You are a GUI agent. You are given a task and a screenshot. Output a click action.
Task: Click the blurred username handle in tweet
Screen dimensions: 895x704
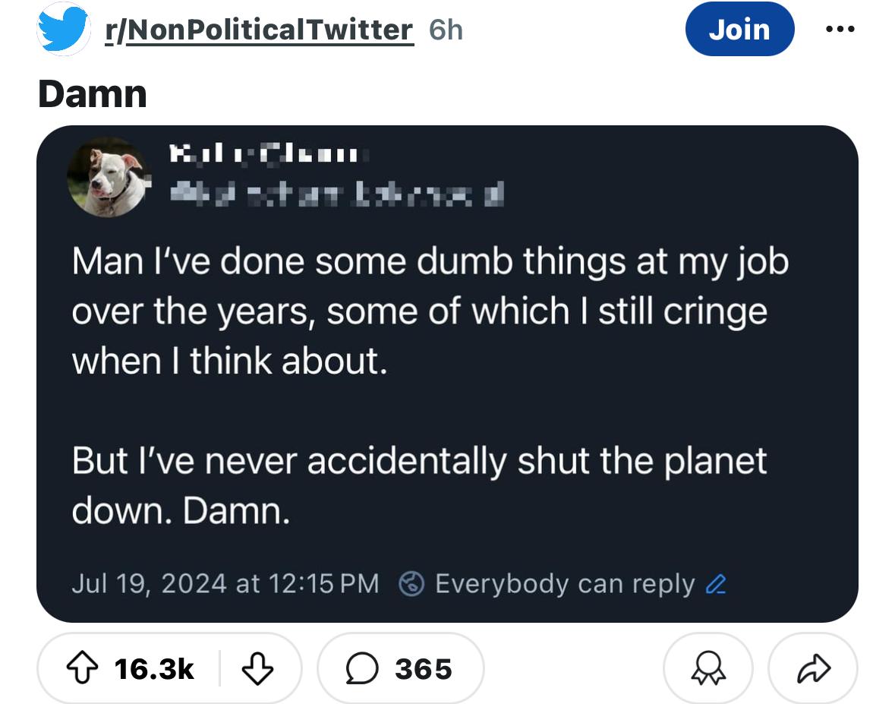tap(337, 194)
